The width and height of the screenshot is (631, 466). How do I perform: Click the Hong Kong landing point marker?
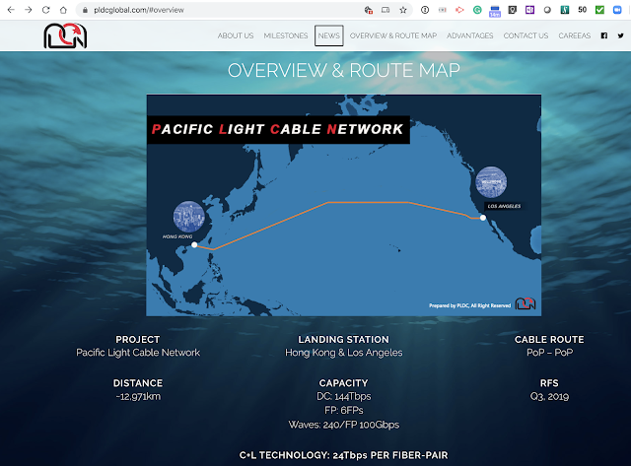click(x=194, y=245)
